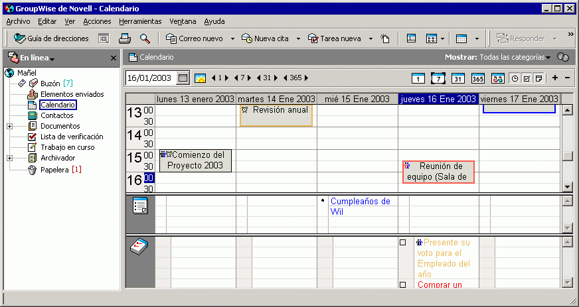Open the Editar menu
Viewport: 579px width, 307px height.
pos(47,21)
